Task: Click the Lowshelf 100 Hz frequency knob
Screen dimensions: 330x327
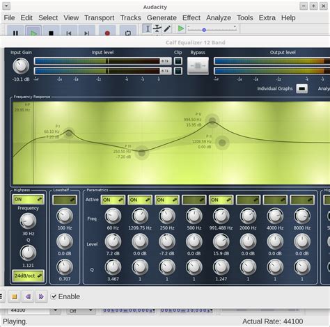Action: click(x=65, y=216)
